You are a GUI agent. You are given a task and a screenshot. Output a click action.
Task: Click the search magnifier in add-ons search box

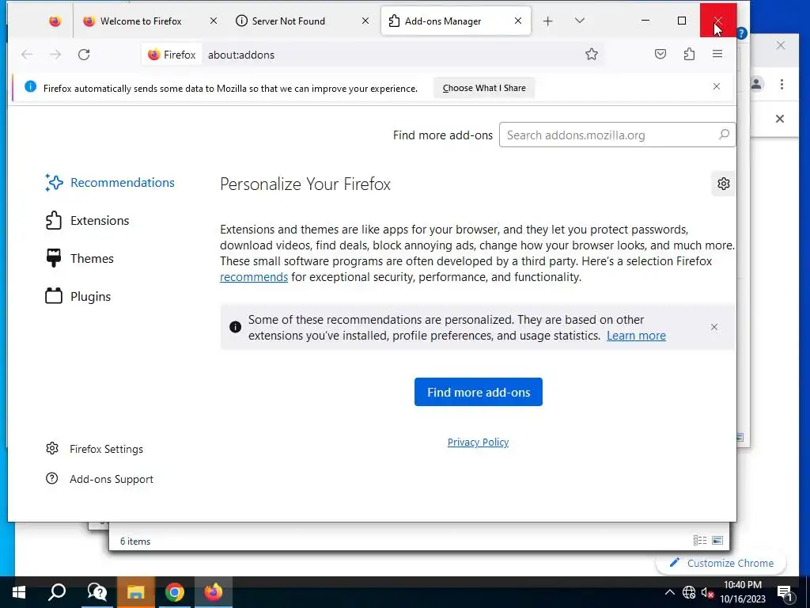click(724, 135)
